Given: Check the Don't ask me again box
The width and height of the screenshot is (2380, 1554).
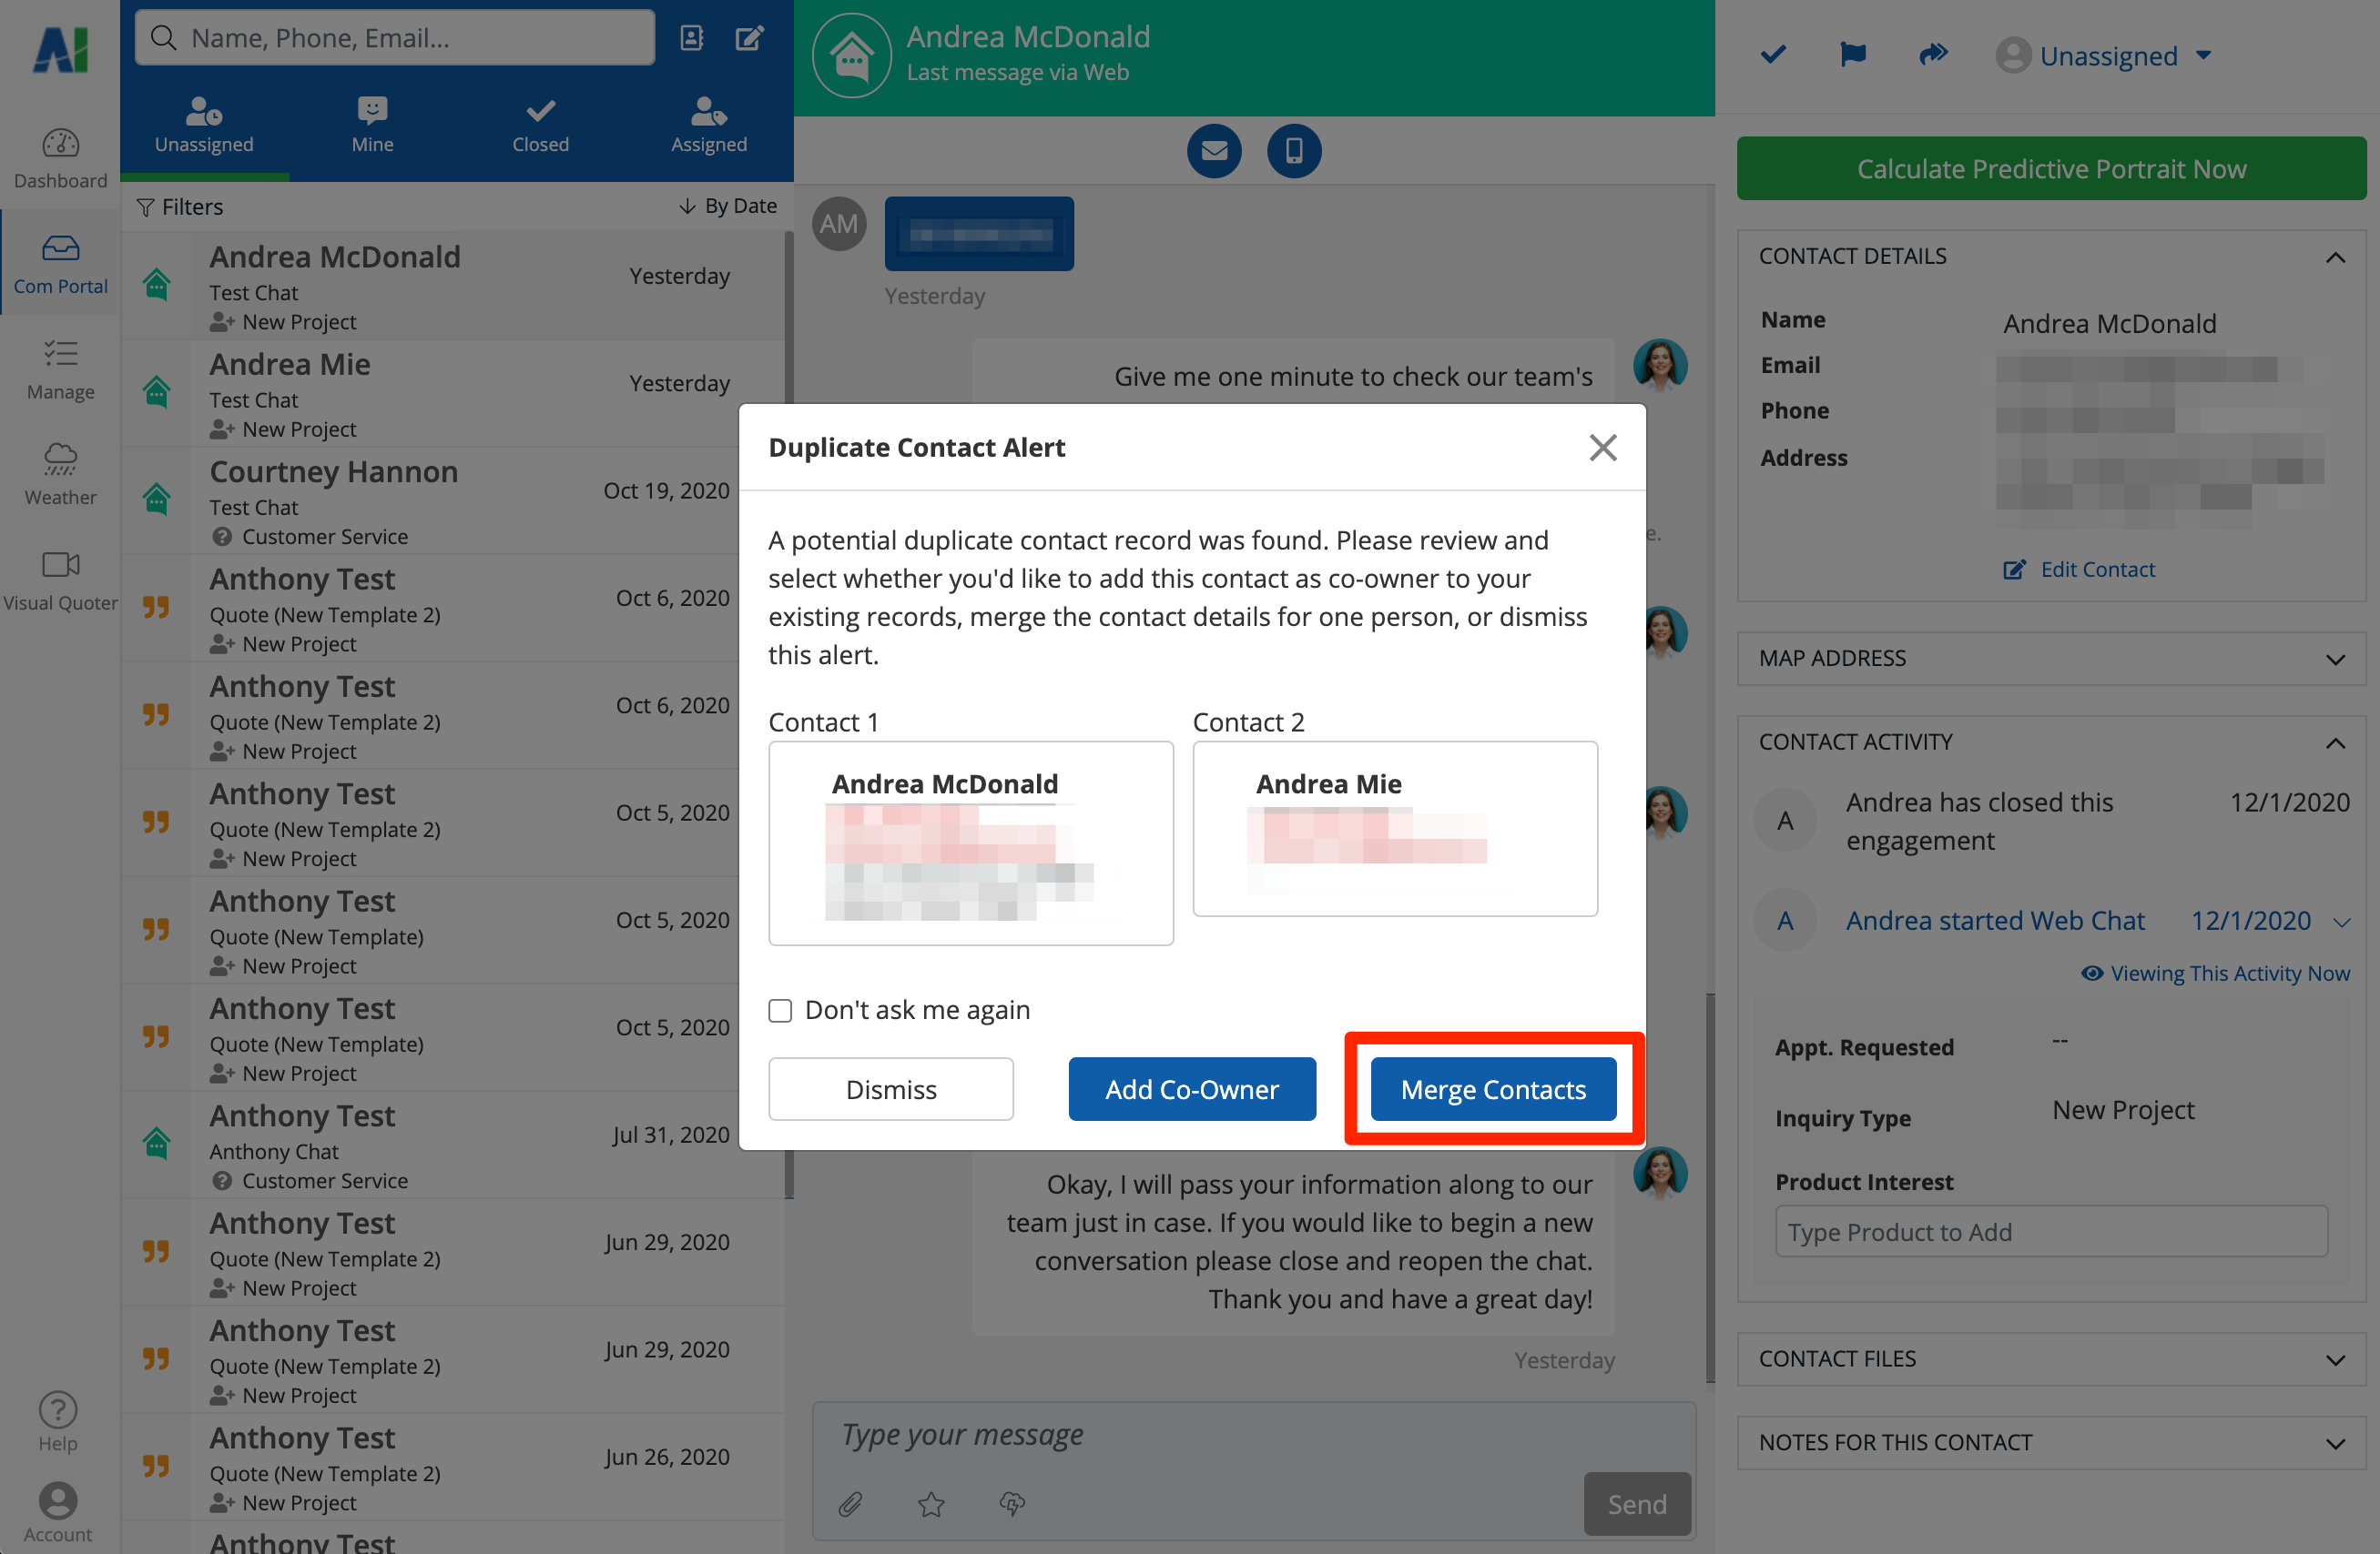Looking at the screenshot, I should [x=780, y=1010].
